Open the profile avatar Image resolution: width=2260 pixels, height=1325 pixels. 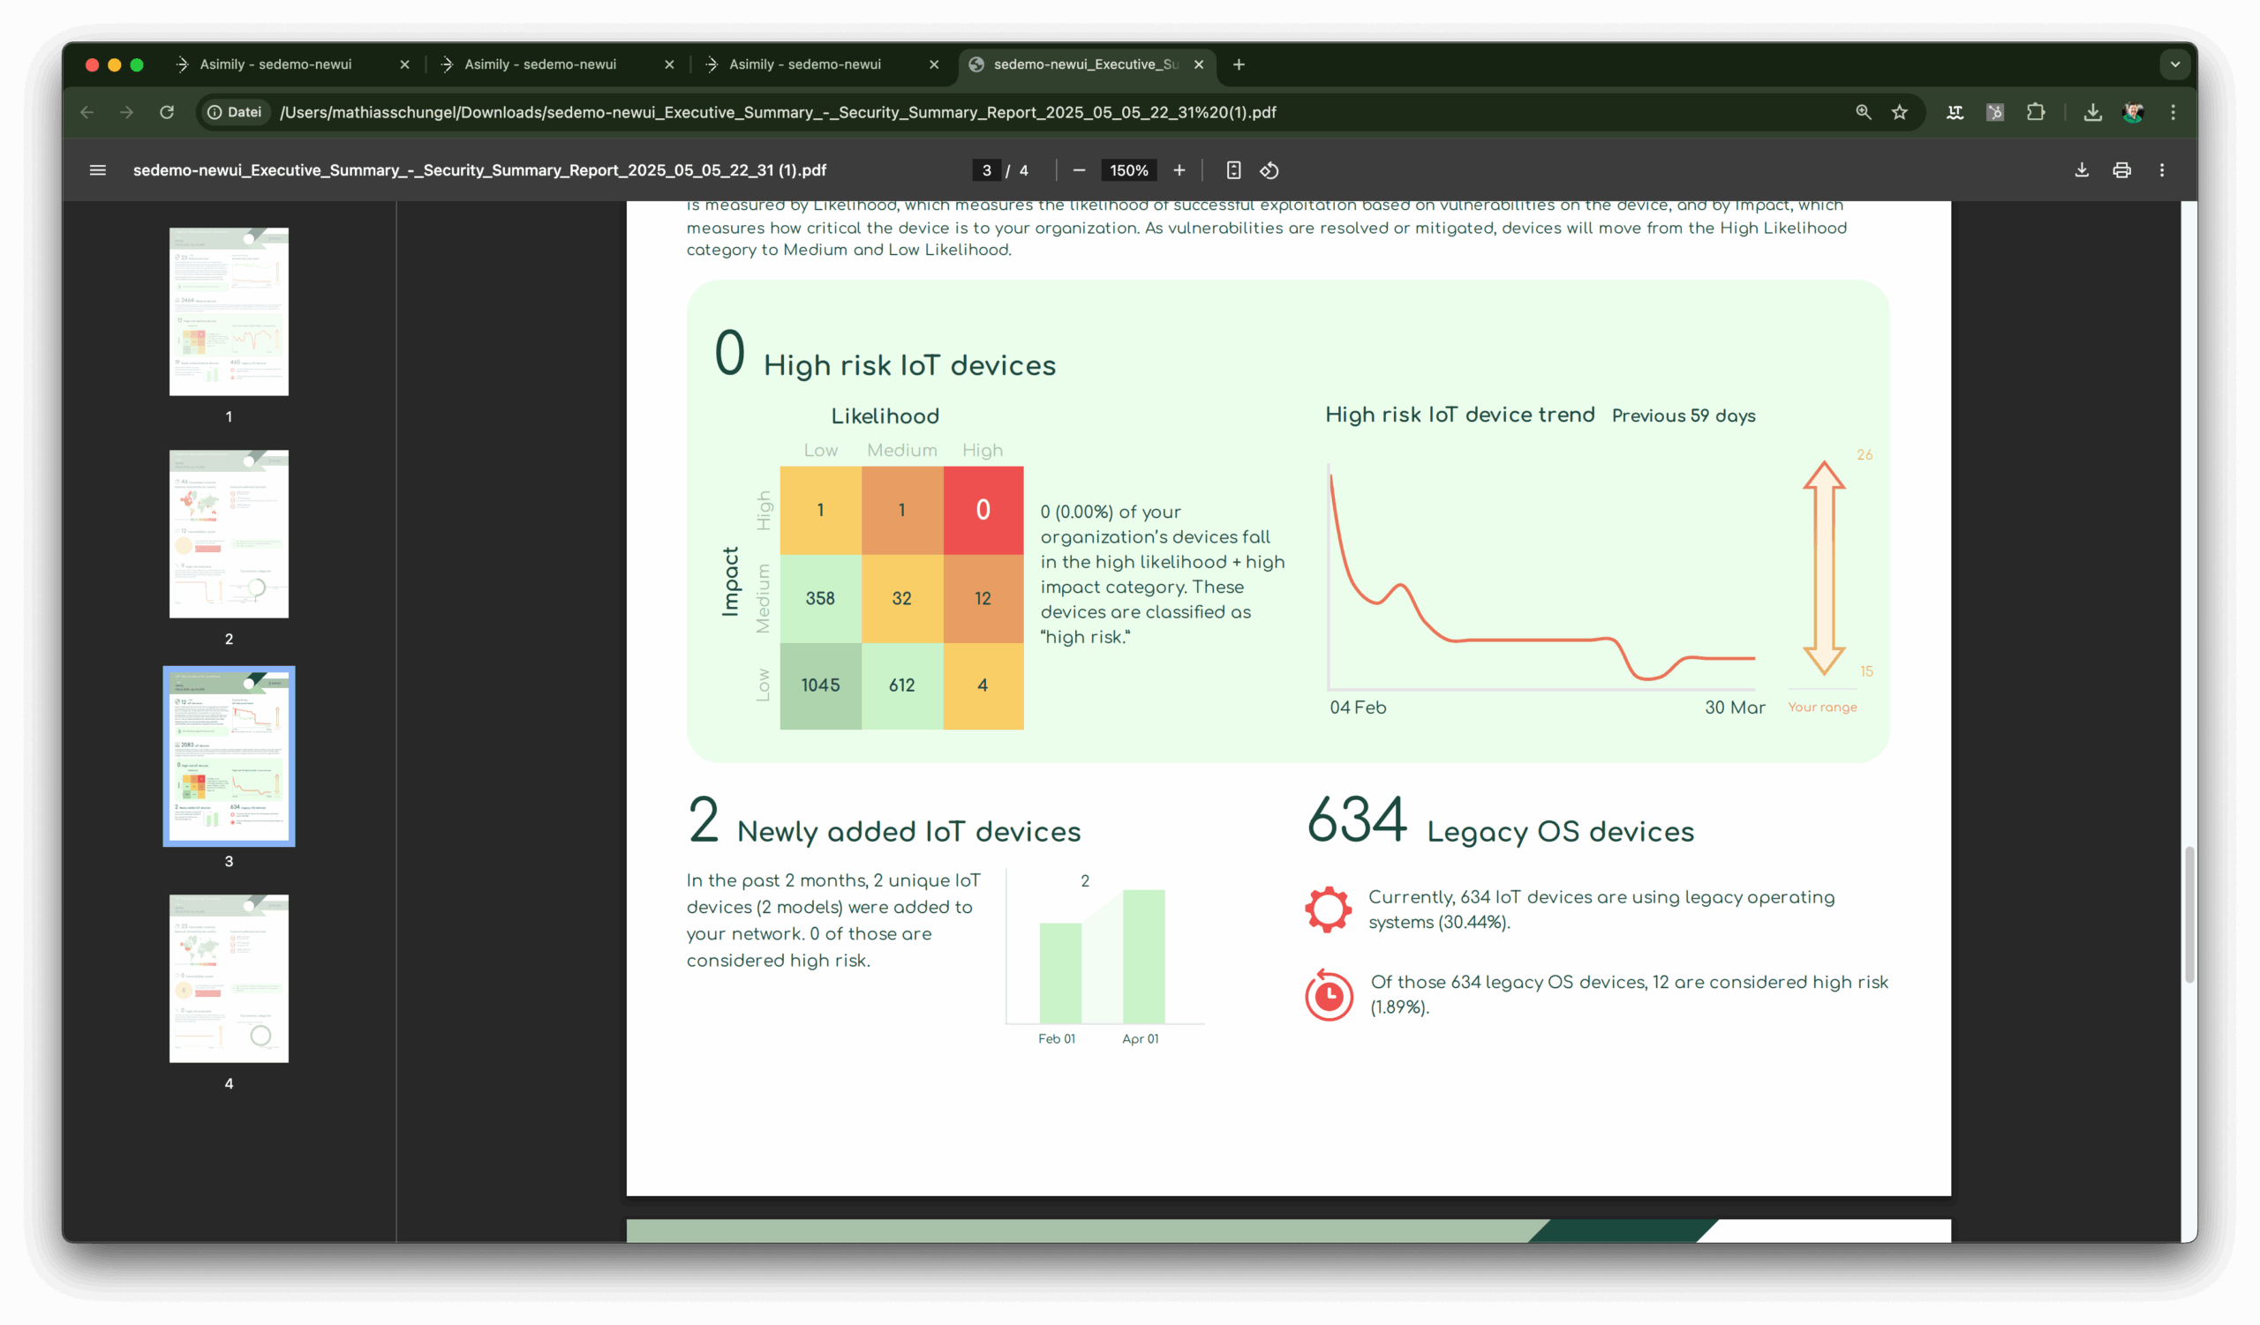click(2134, 112)
